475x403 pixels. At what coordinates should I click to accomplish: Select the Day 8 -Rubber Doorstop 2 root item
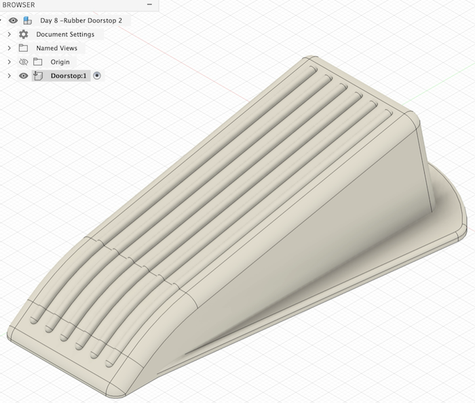81,20
